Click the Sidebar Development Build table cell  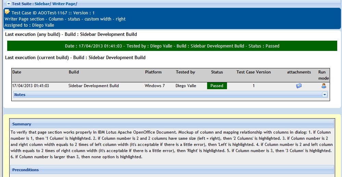[x=93, y=86]
